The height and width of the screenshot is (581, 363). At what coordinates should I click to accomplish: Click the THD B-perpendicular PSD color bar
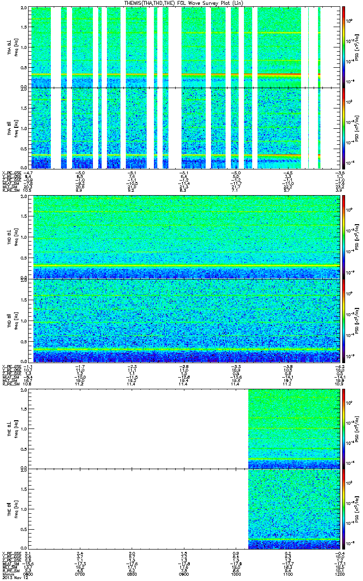point(343,237)
